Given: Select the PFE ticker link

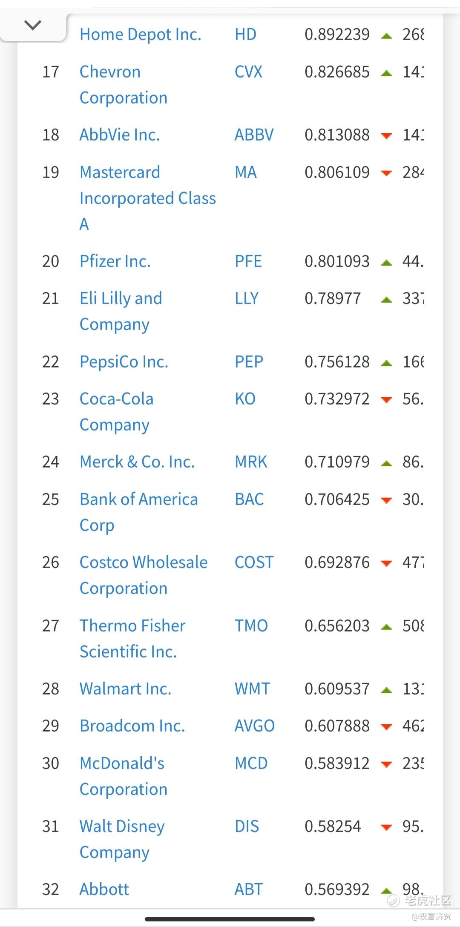Looking at the screenshot, I should (x=248, y=261).
